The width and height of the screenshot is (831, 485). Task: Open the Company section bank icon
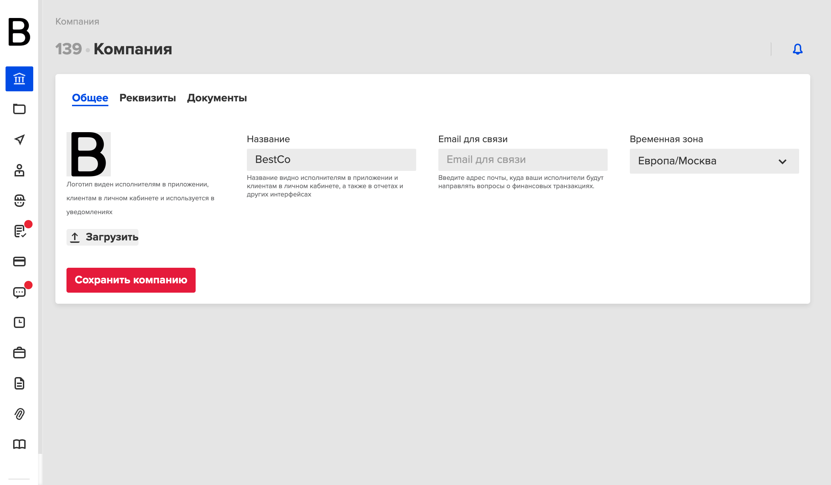pyautogui.click(x=19, y=79)
